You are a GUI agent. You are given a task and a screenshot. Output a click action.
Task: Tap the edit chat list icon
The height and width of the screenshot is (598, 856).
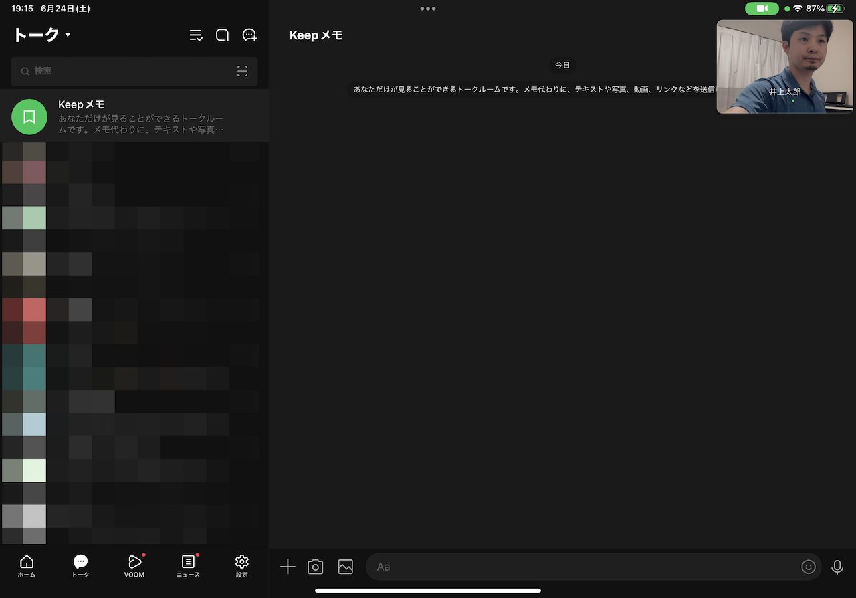[x=196, y=35]
